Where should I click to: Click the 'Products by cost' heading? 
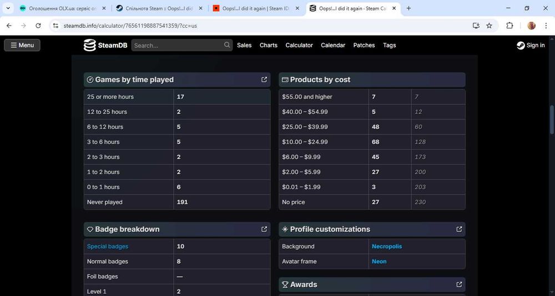[320, 79]
